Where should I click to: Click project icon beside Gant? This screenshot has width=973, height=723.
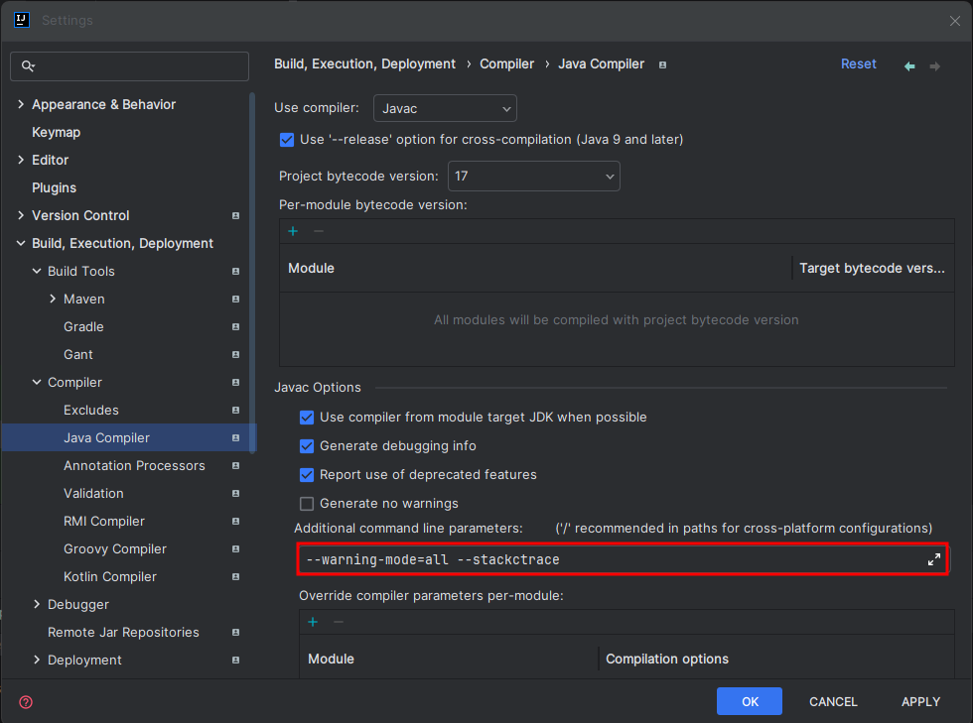tap(236, 355)
